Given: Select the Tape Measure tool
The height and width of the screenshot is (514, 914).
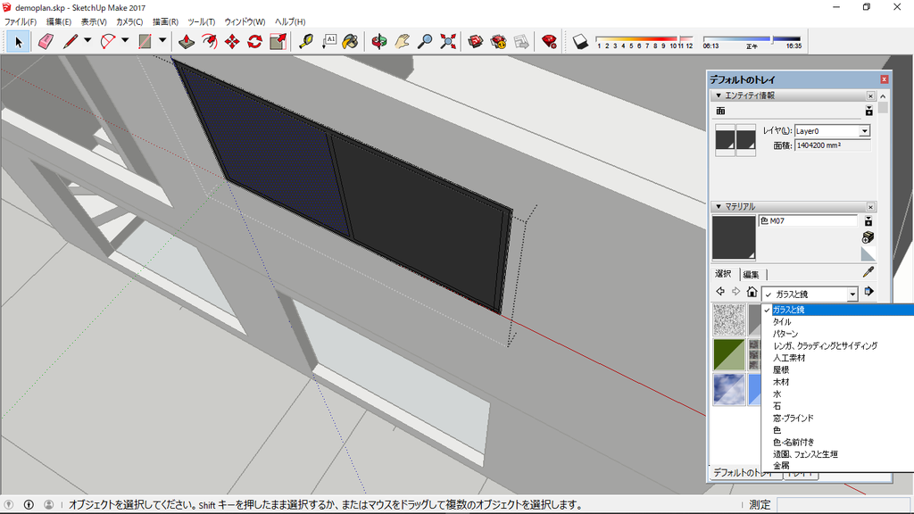Looking at the screenshot, I should pos(306,41).
